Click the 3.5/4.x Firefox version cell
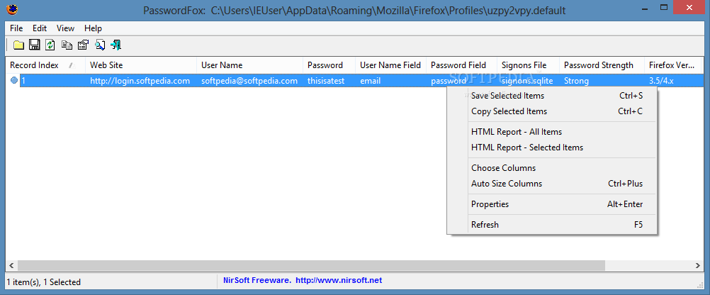The height and width of the screenshot is (295, 710). pyautogui.click(x=662, y=81)
